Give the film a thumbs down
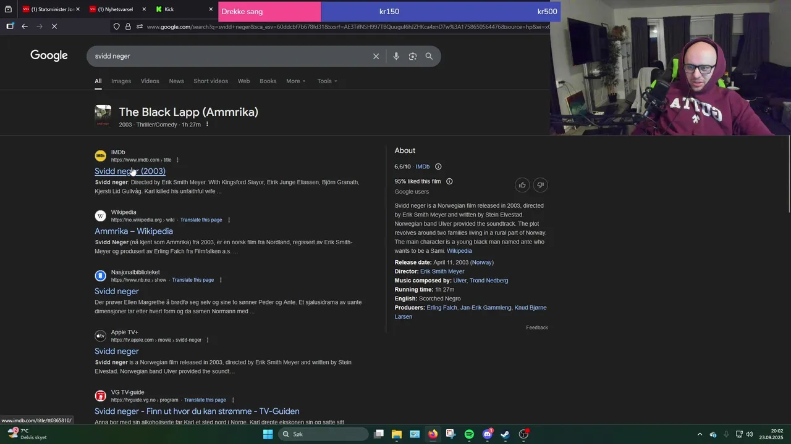 540,185
